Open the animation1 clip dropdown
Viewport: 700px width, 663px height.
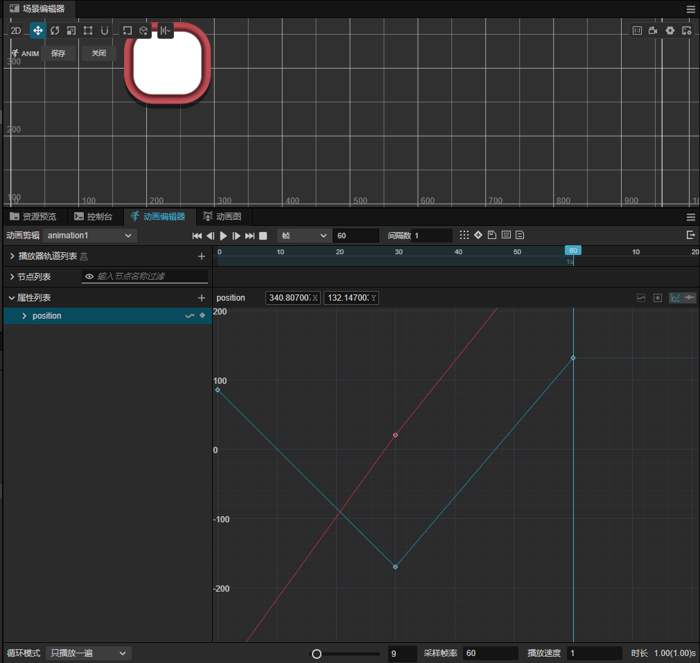point(89,236)
